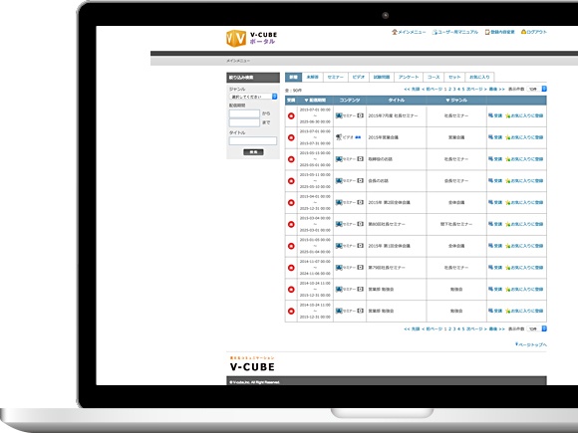Switch to the アンケート tab
578x433 pixels.
click(x=409, y=78)
